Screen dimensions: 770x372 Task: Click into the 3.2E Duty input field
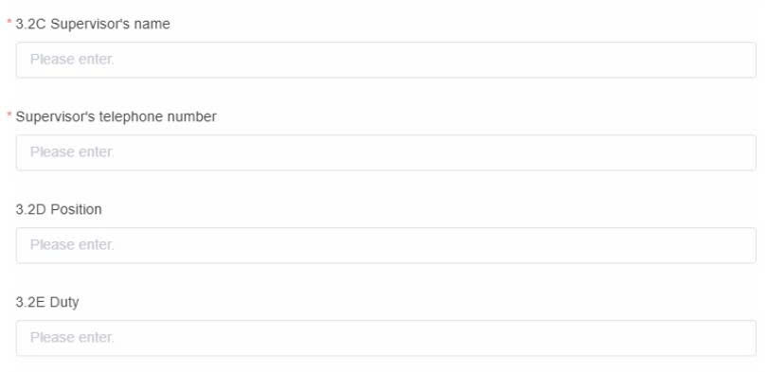[x=386, y=338]
